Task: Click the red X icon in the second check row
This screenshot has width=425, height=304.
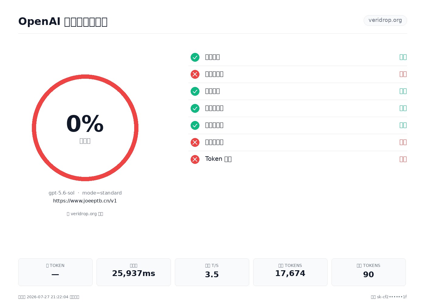Action: pyautogui.click(x=195, y=74)
